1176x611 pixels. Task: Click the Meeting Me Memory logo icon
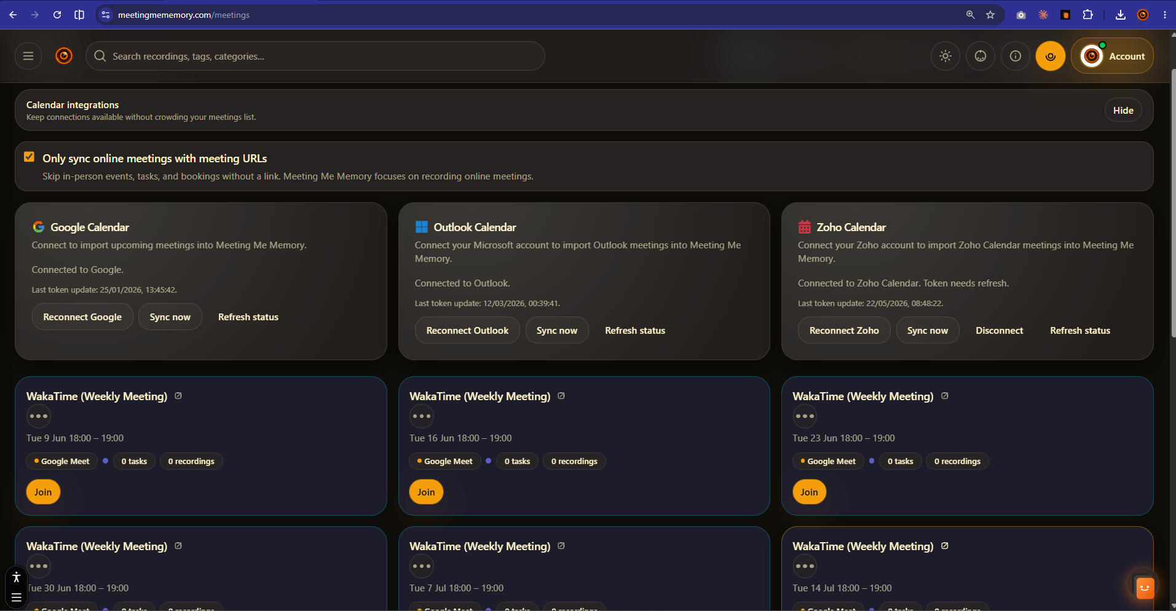64,56
